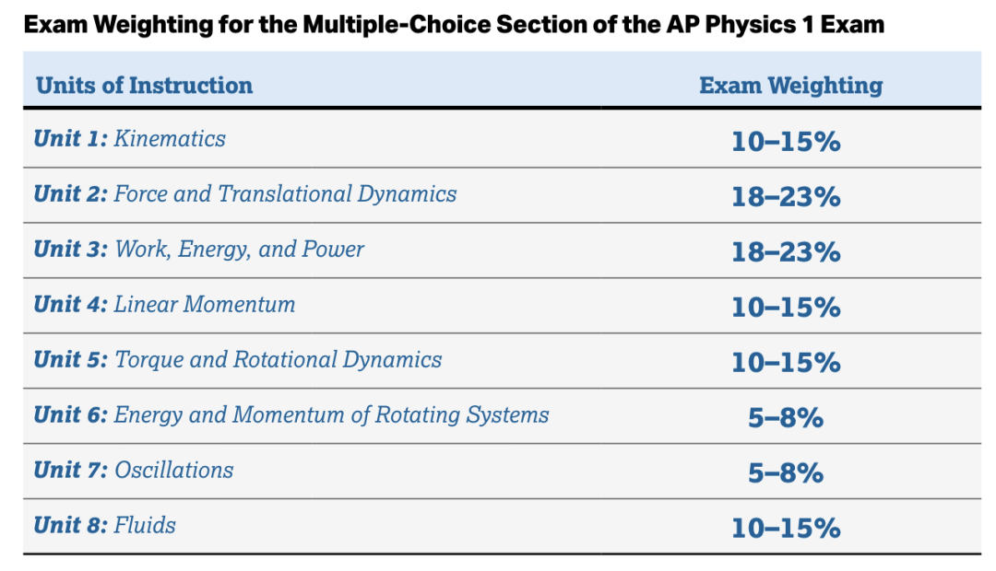Click the Unit 7: Oscillations label
The width and height of the screenshot is (996, 571).
click(134, 470)
